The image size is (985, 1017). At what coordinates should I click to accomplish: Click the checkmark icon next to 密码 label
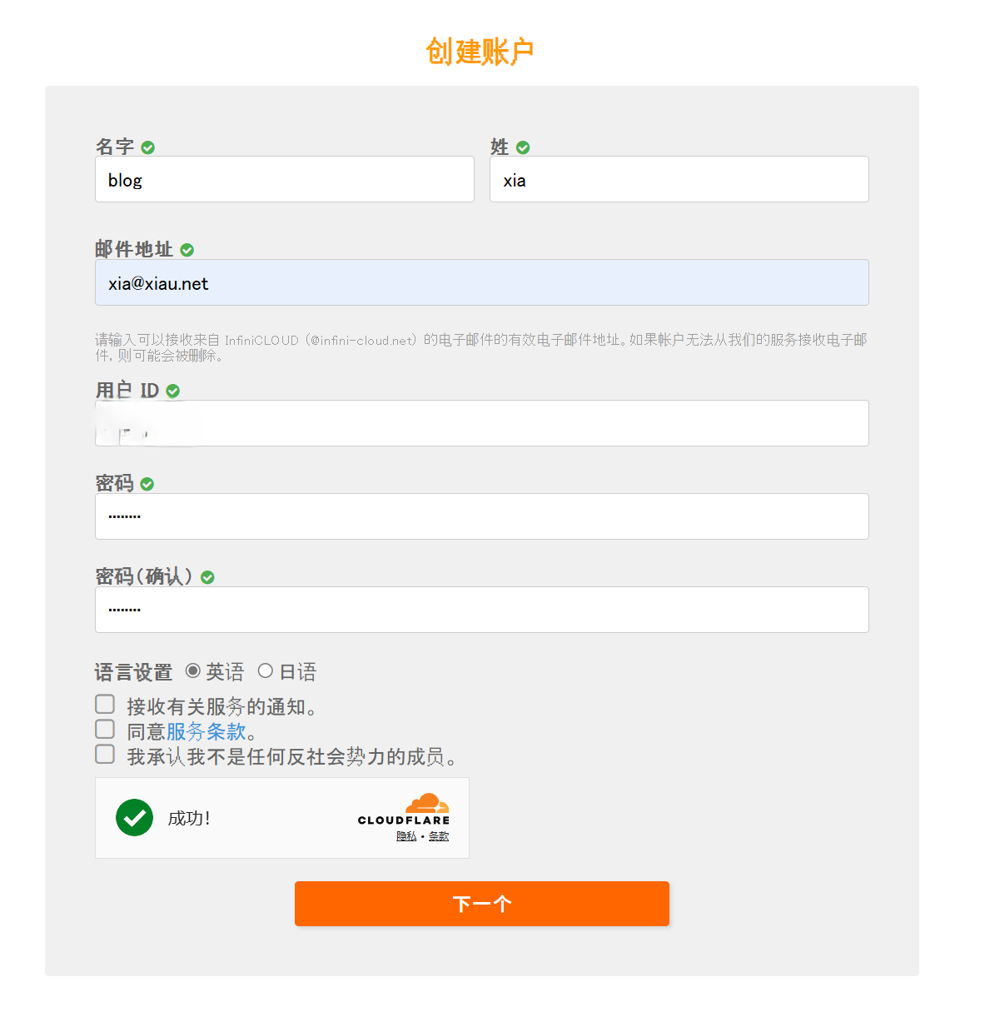coord(147,484)
